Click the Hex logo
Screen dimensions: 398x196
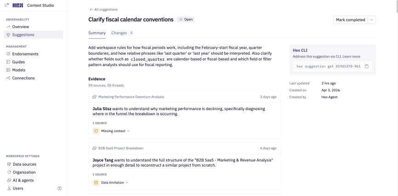click(18, 6)
